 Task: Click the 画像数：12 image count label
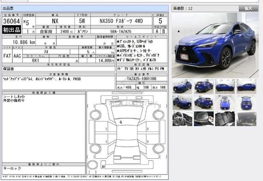[183, 8]
